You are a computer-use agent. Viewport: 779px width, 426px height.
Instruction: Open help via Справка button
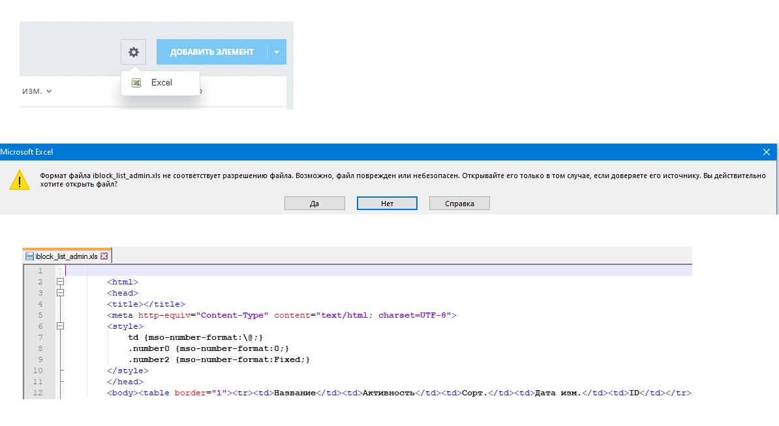[x=459, y=204]
